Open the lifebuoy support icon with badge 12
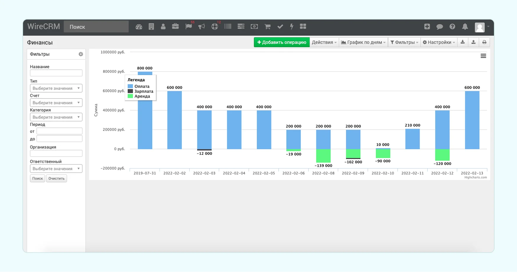Viewport: 517px width, 272px height. coord(215,27)
